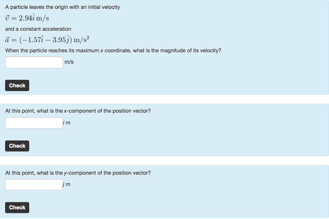The image size is (329, 219).
Task: Click the y-component position answer box
Action: click(x=34, y=184)
